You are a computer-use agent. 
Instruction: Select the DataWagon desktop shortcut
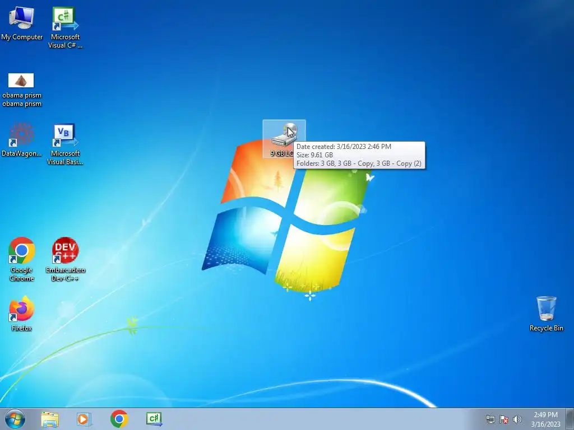[22, 139]
